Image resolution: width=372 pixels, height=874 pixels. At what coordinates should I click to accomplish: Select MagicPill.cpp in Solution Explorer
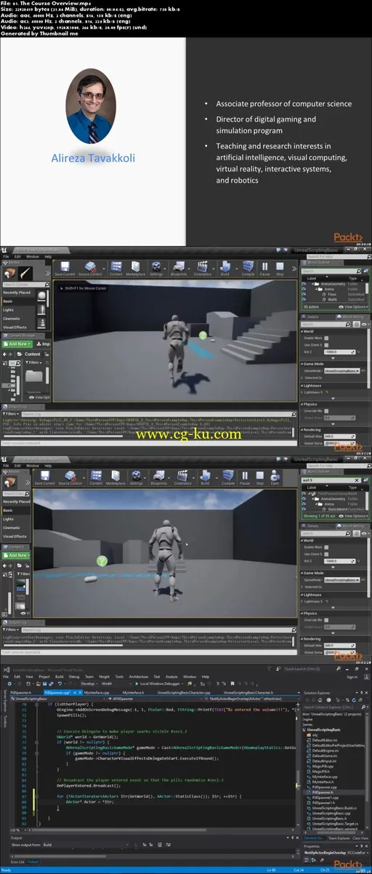pyautogui.click(x=321, y=766)
